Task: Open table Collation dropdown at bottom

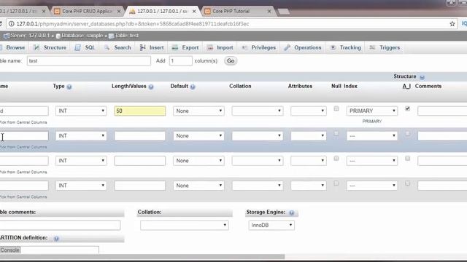Action: pos(185,225)
